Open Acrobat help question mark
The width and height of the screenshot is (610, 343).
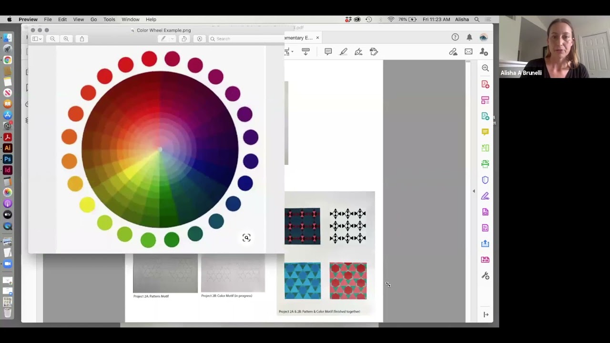tap(455, 37)
